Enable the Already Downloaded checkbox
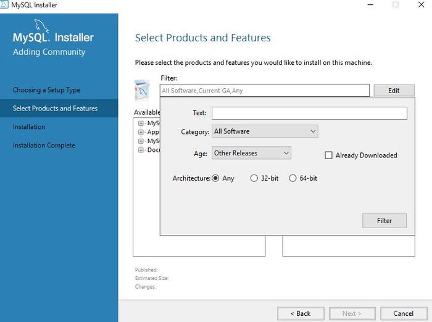The image size is (432, 322). pos(329,155)
